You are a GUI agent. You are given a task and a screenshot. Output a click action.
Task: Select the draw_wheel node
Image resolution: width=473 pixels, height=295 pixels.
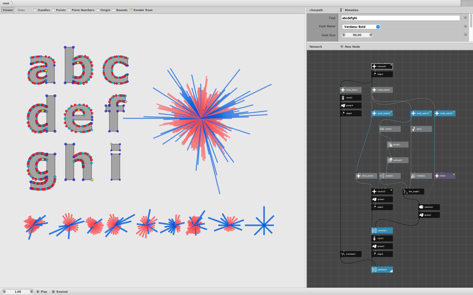pyautogui.click(x=350, y=90)
